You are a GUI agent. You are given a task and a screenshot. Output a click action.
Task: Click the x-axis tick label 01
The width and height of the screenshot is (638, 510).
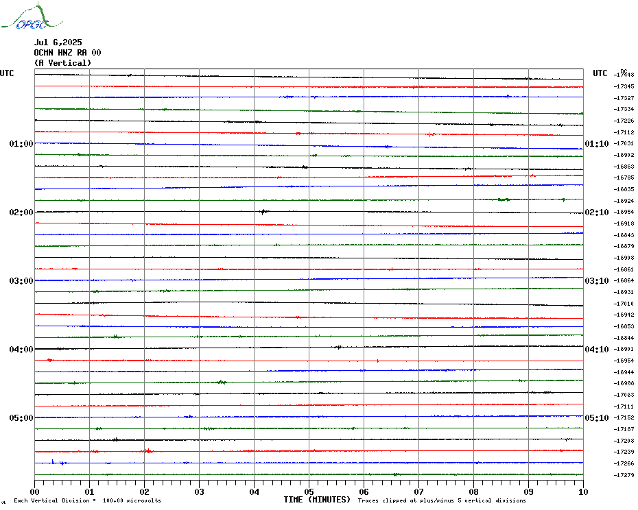pyautogui.click(x=89, y=492)
